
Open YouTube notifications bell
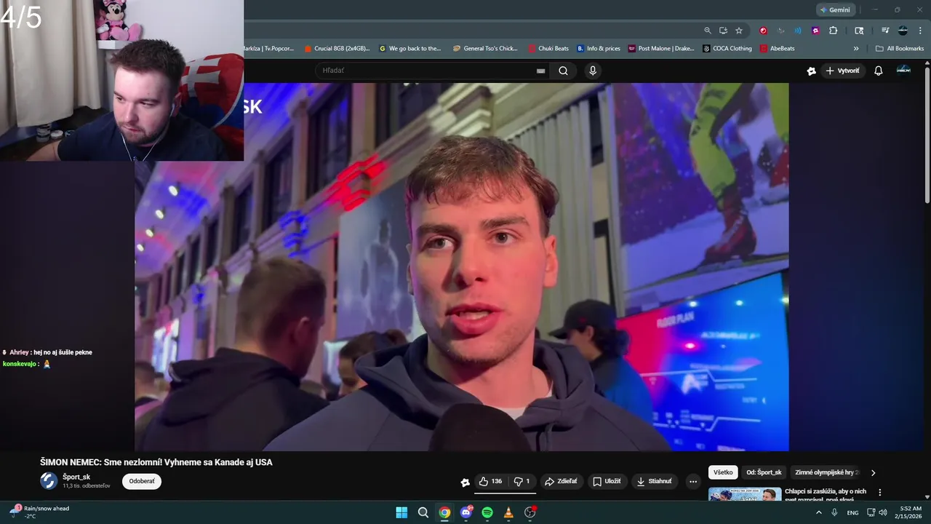tap(878, 71)
